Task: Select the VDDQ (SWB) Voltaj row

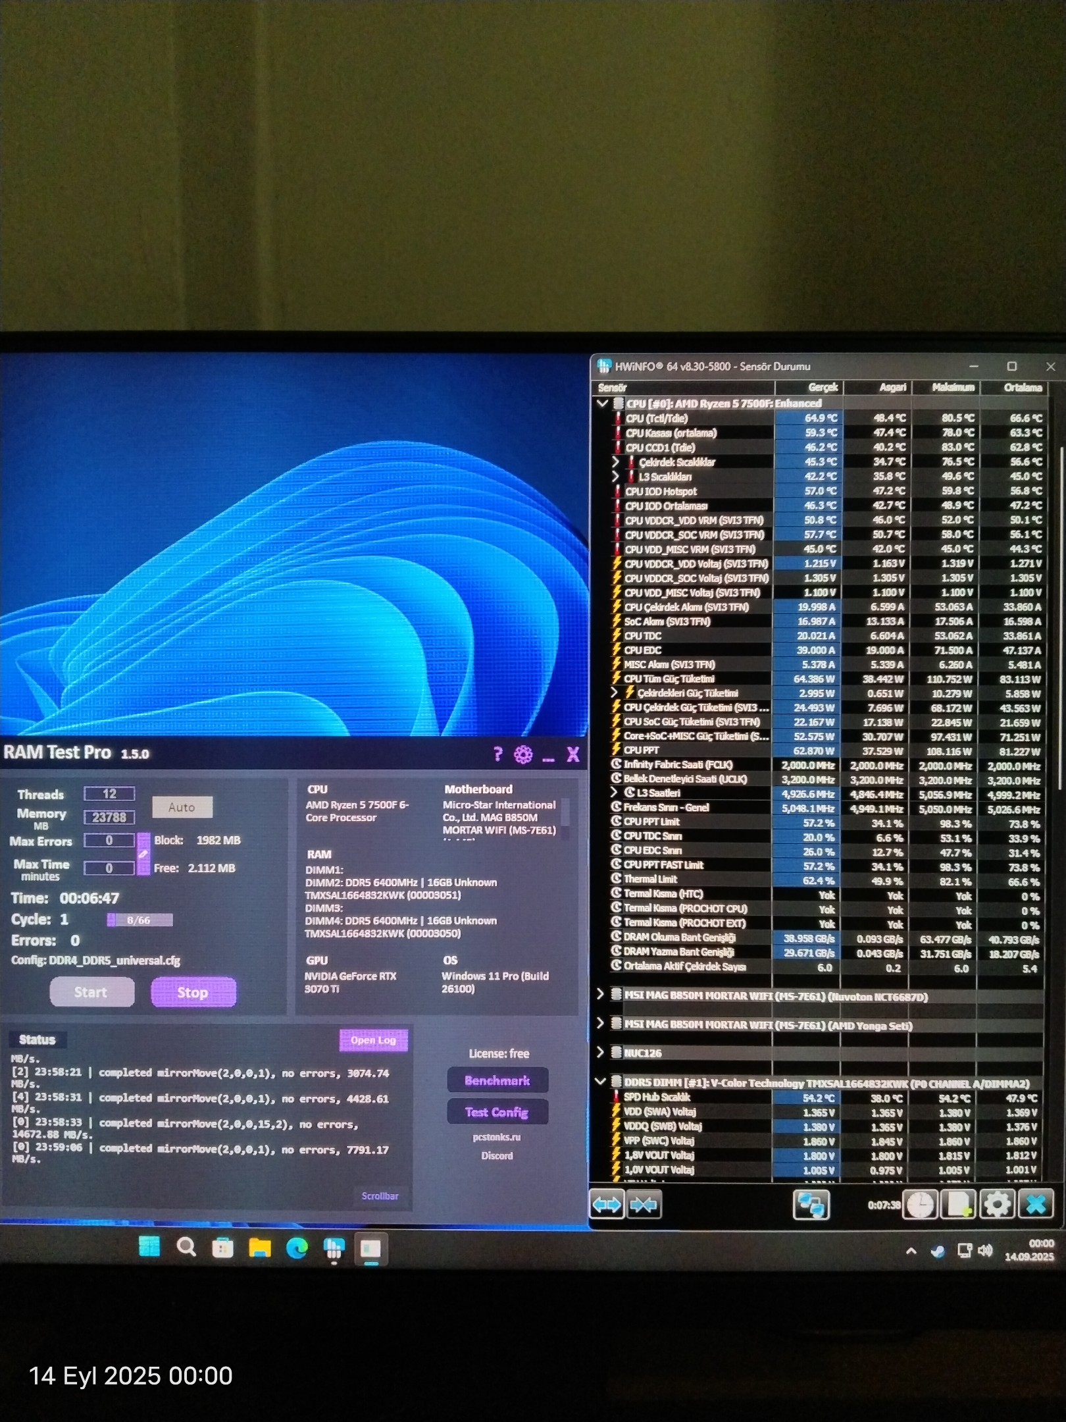Action: pyautogui.click(x=826, y=1126)
